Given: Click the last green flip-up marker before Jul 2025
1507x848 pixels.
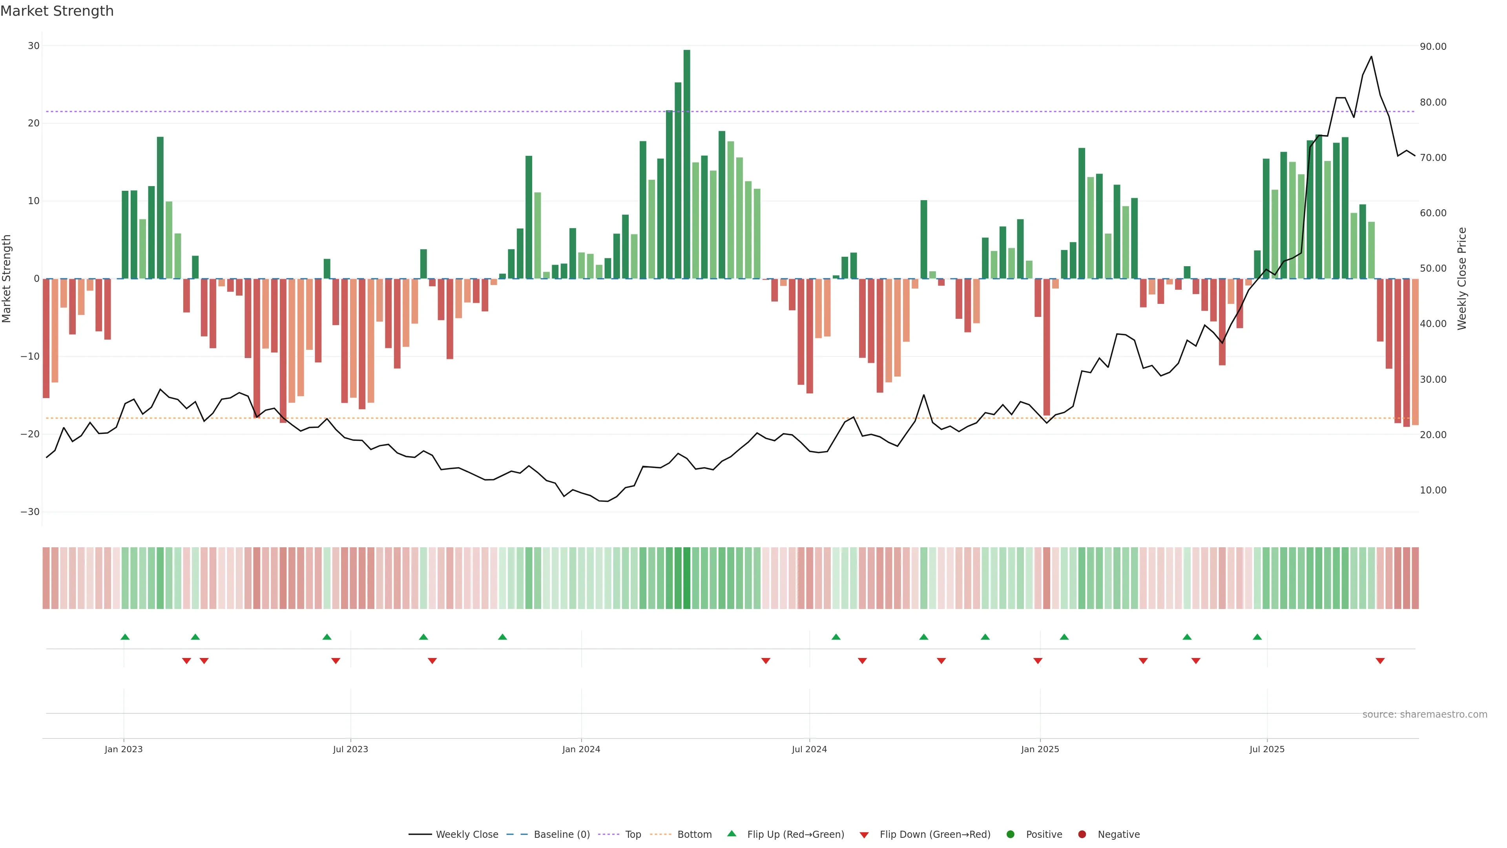Looking at the screenshot, I should pyautogui.click(x=1257, y=637).
